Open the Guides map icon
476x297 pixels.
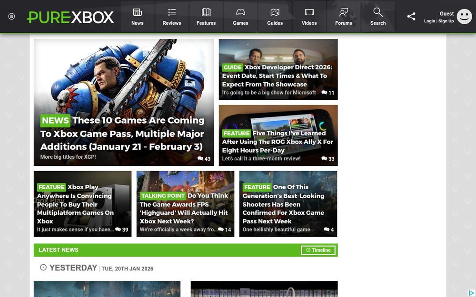(x=275, y=12)
